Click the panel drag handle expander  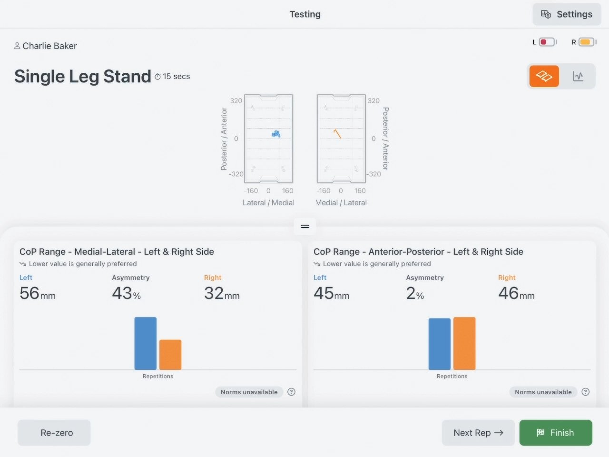(305, 226)
